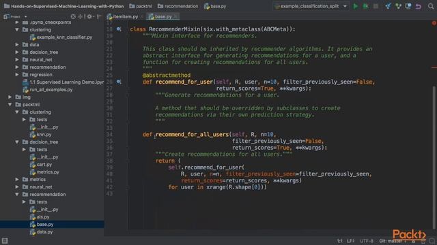The width and height of the screenshot is (437, 245).
Task: Open example_knn_classifier.py in project tree
Action: [x=61, y=37]
